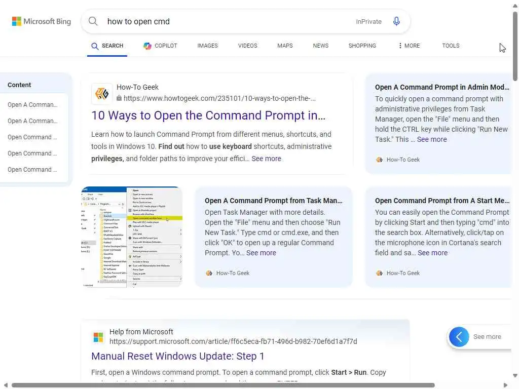Select second 'Open Command ...' content item
Screen dimensions: 519x389
click(32, 153)
